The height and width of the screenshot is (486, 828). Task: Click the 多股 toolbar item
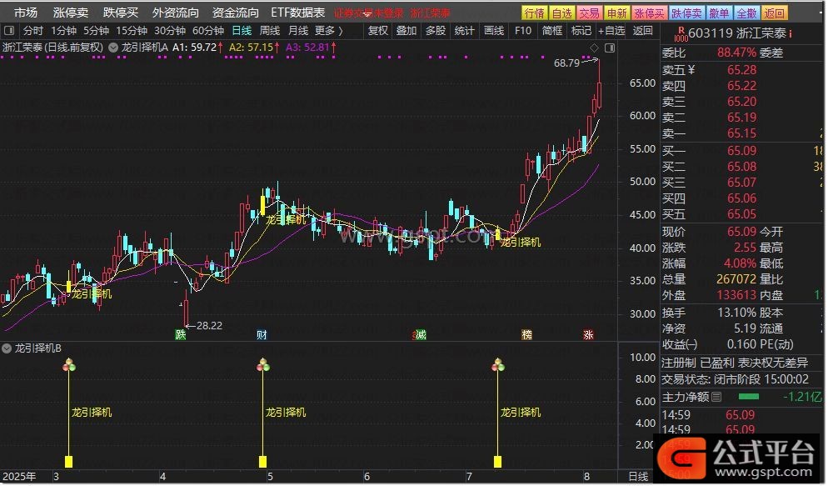pos(436,31)
